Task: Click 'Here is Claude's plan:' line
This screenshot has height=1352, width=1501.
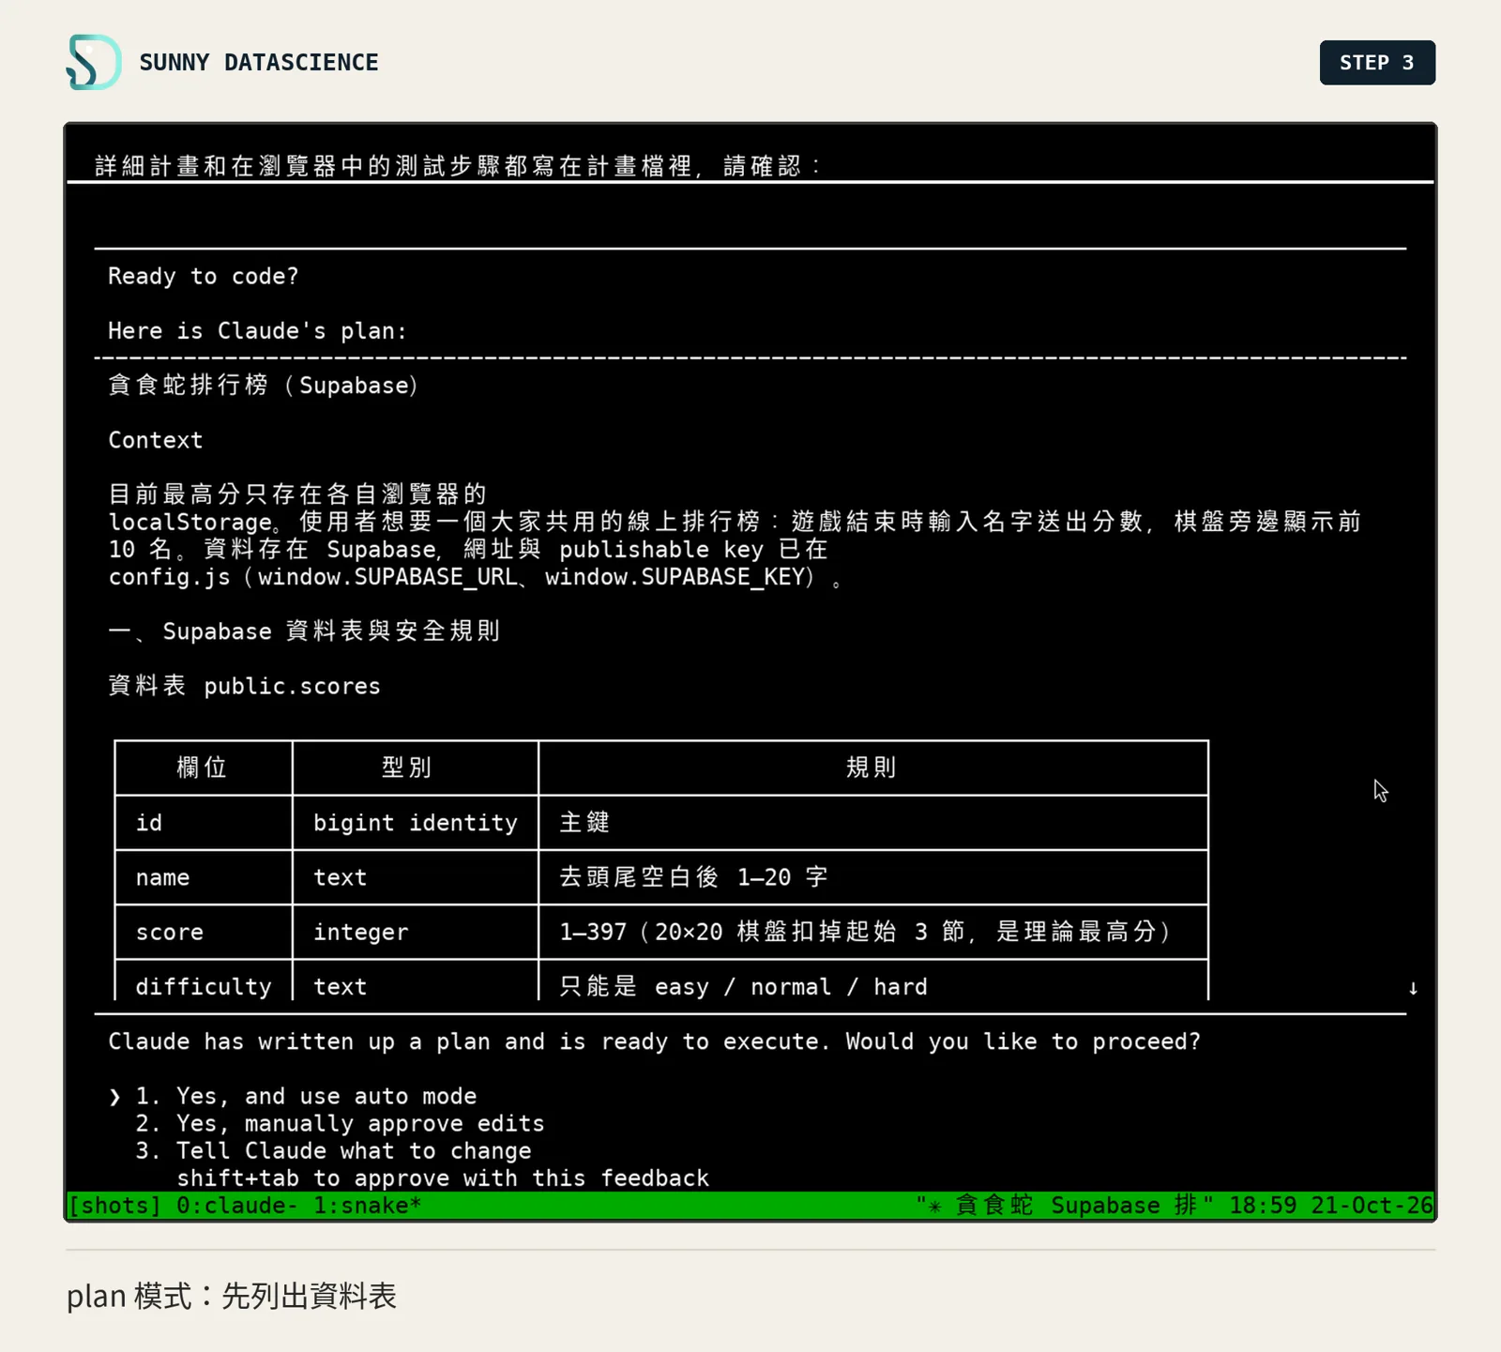Action: (x=258, y=330)
